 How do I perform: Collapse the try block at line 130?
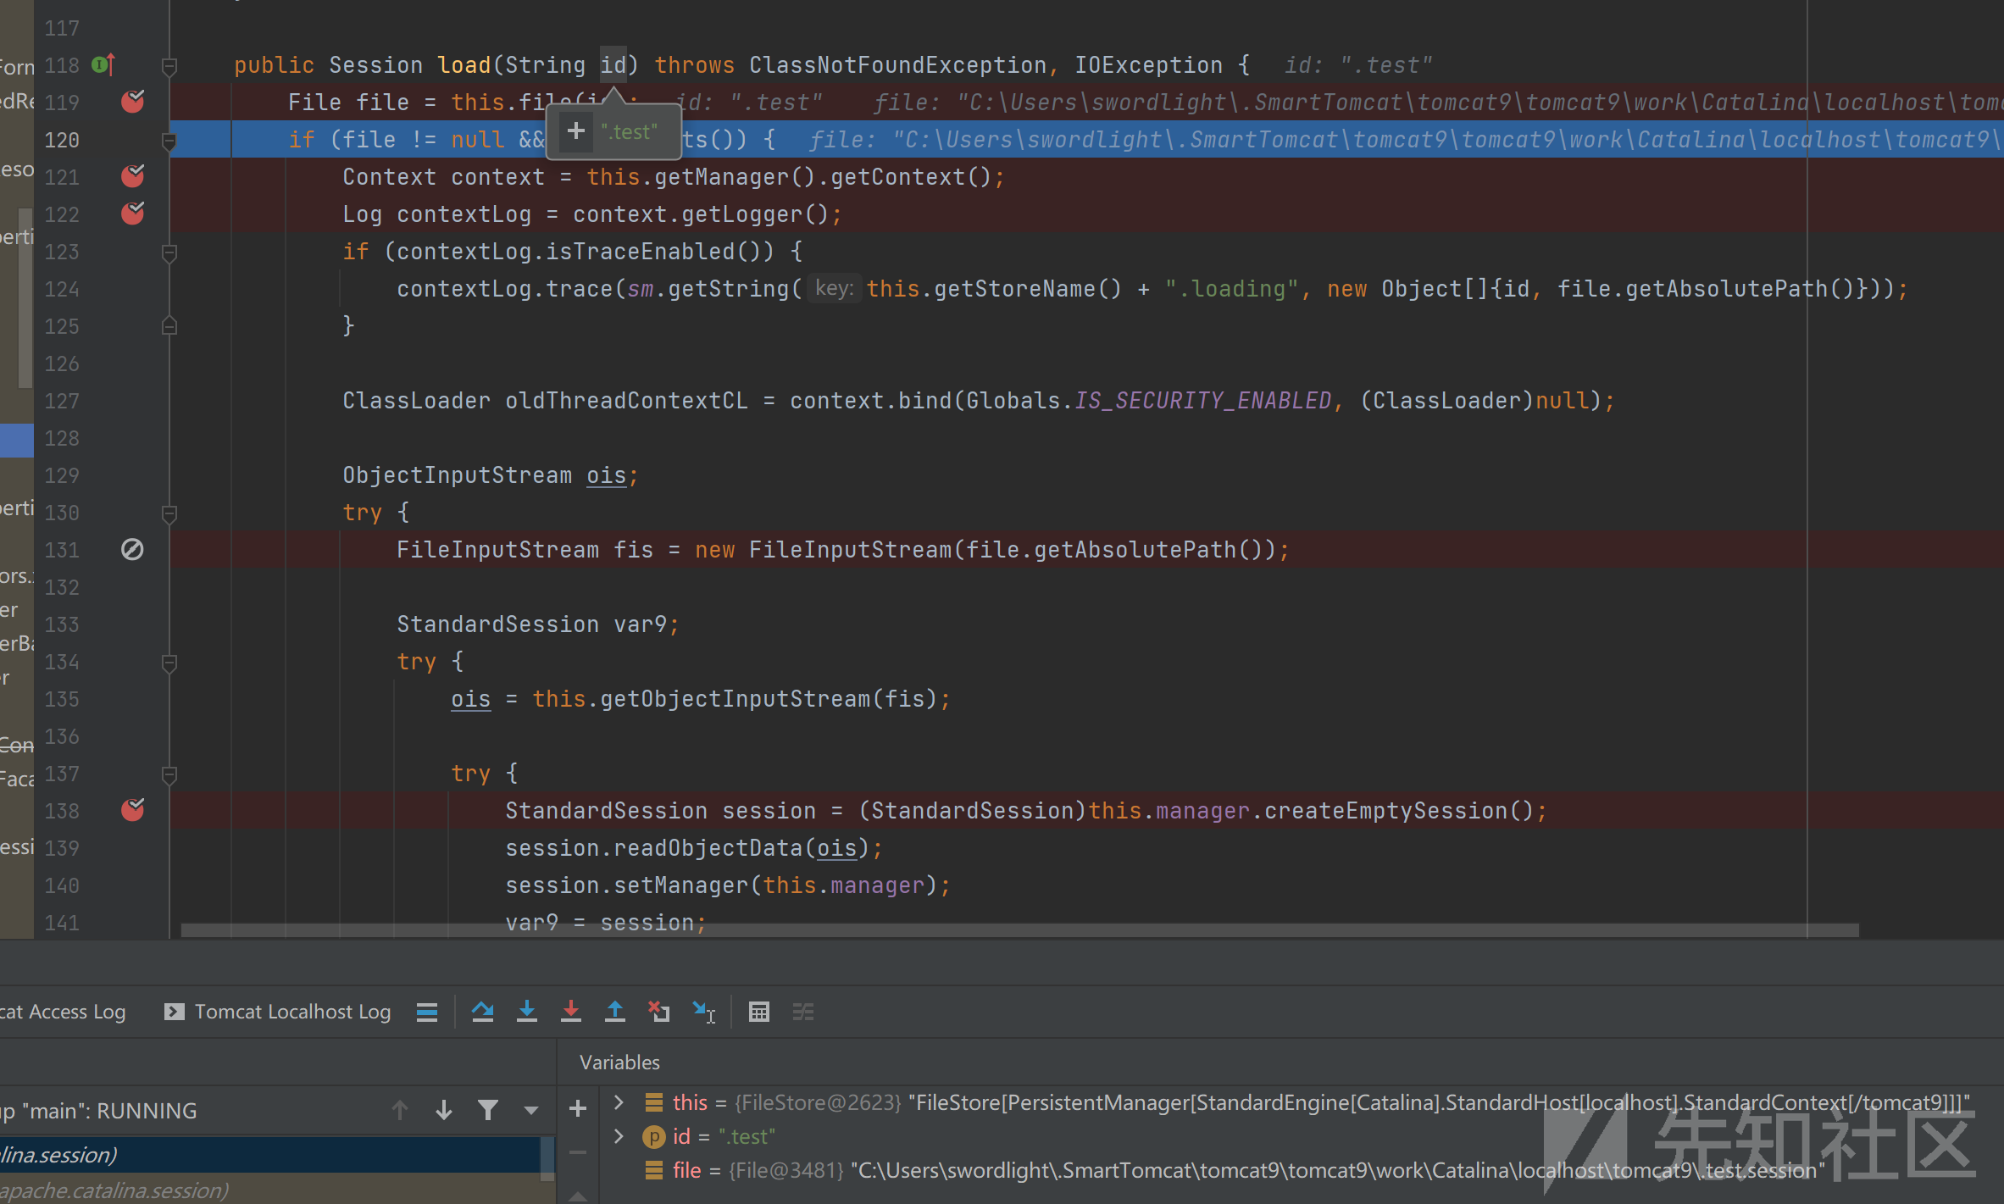[169, 513]
